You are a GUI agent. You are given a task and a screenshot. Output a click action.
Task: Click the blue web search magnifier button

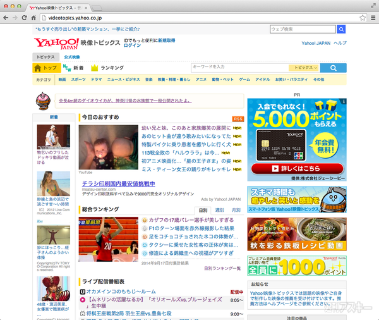[341, 29]
